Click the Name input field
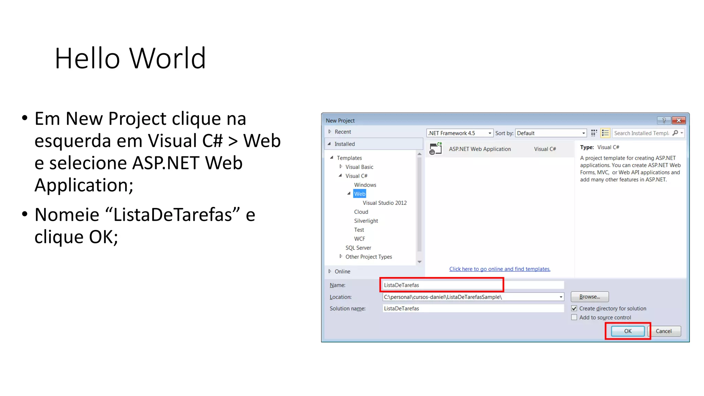The image size is (704, 396). (x=473, y=285)
